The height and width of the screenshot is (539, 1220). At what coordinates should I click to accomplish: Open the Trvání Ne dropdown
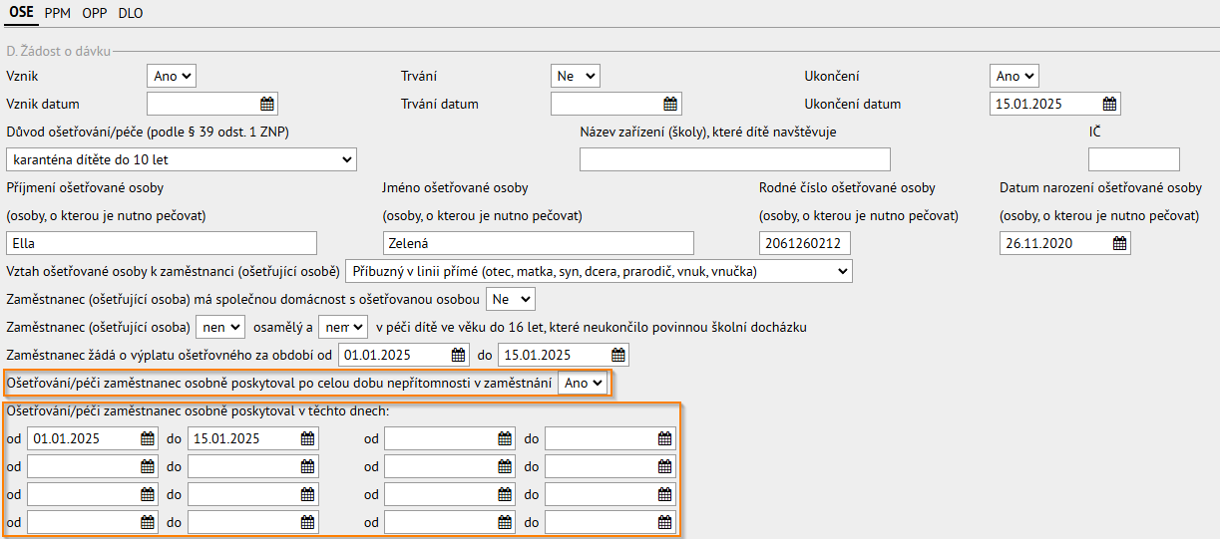pos(575,76)
